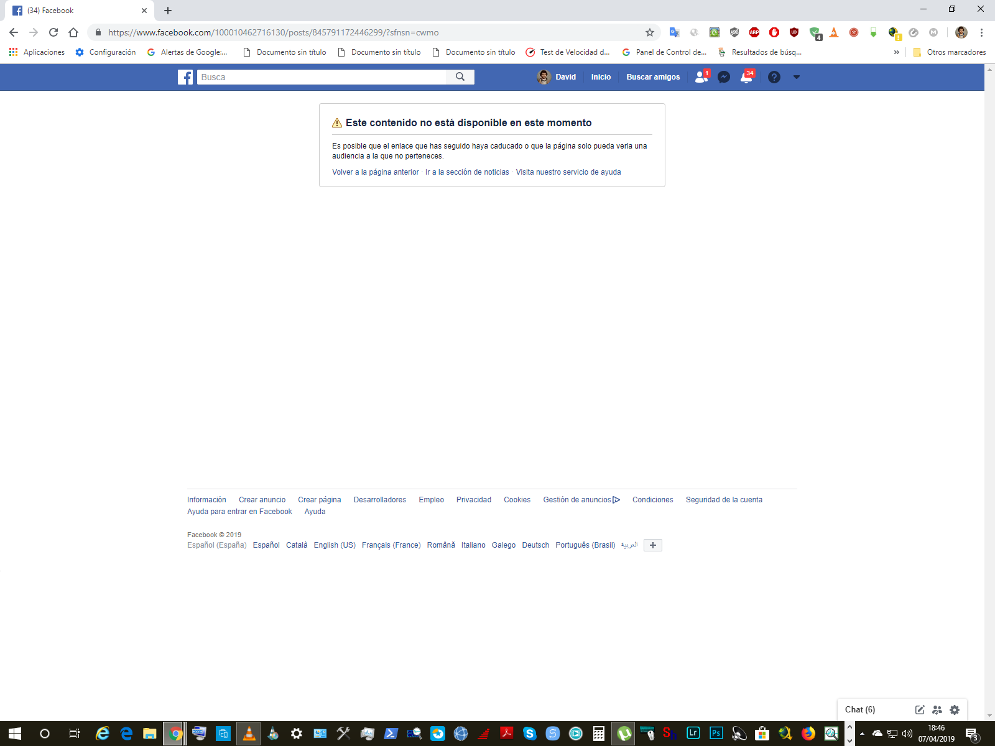Click the Facebook help question mark icon
Image resolution: width=995 pixels, height=746 pixels.
(x=774, y=77)
